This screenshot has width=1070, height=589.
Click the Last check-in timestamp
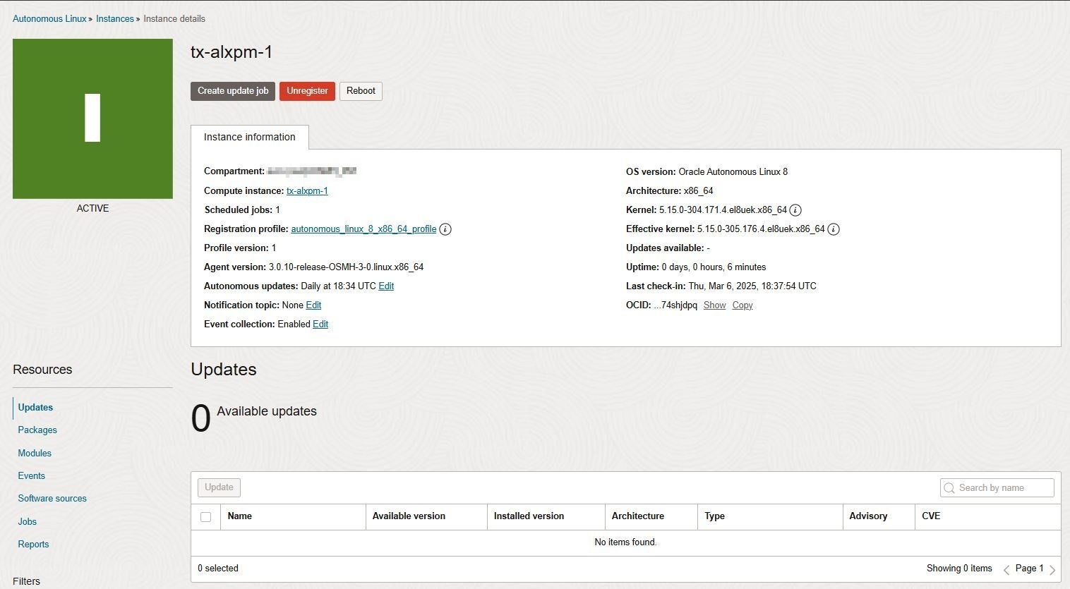(x=752, y=286)
